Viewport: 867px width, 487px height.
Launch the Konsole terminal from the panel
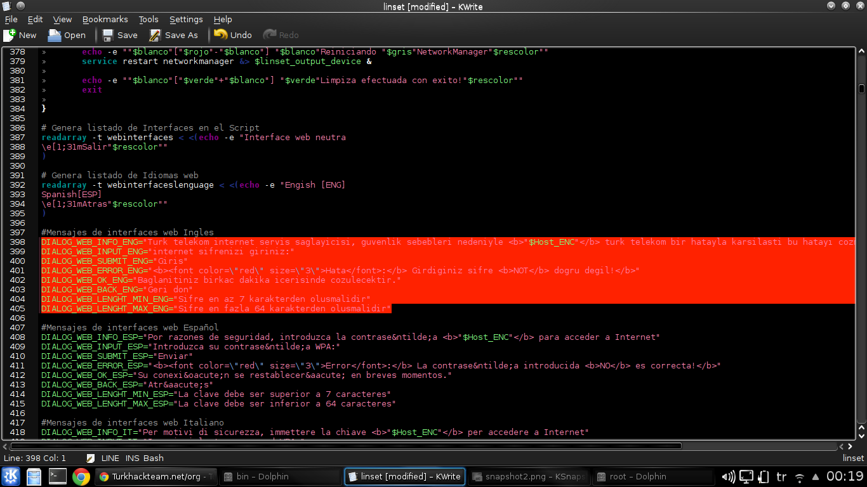(58, 476)
